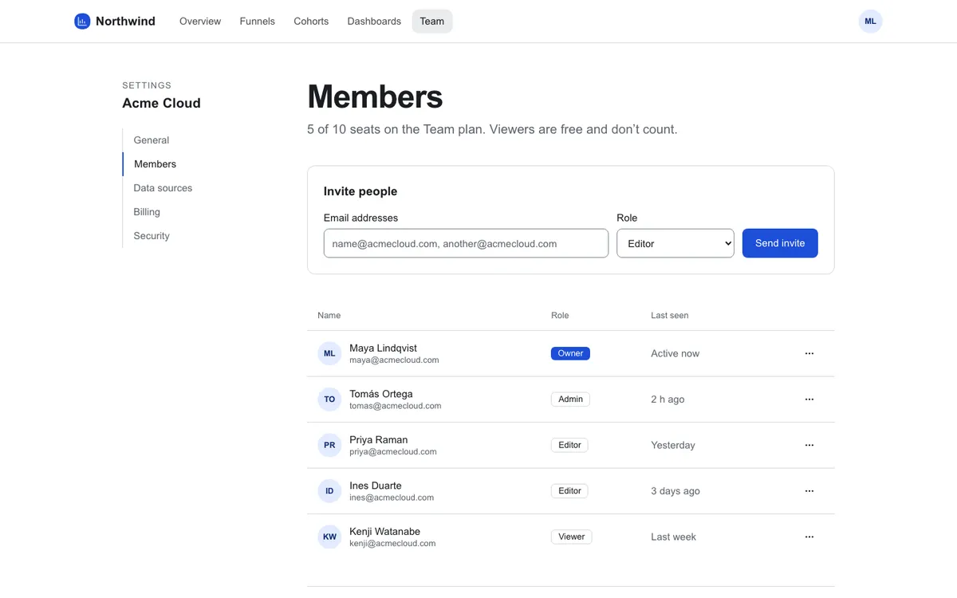The height and width of the screenshot is (598, 957).
Task: Click Ines Duarte's ID avatar
Action: (x=329, y=491)
